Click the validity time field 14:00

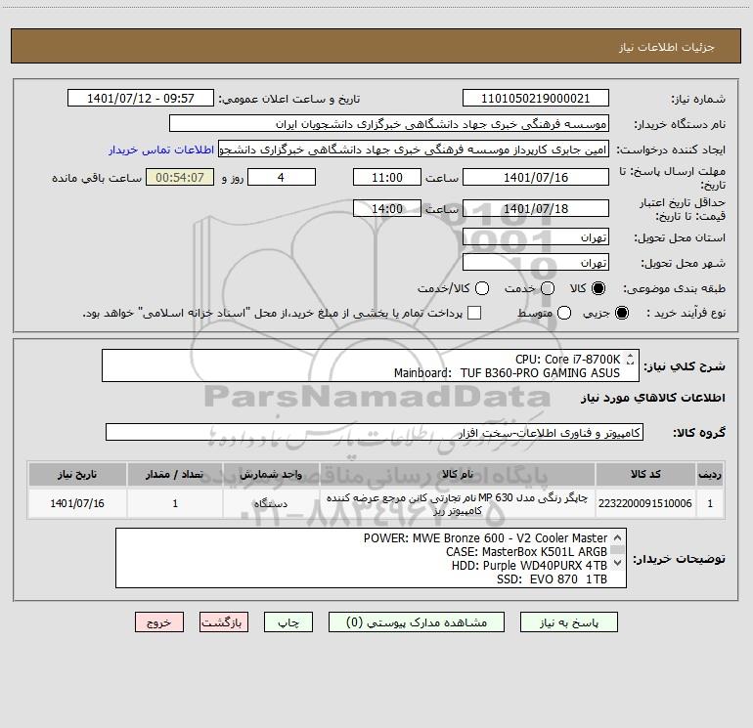[x=387, y=208]
